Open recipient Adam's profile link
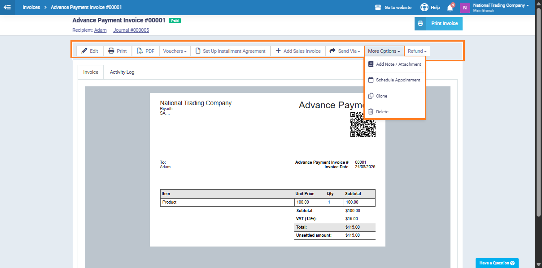542x268 pixels. click(101, 30)
